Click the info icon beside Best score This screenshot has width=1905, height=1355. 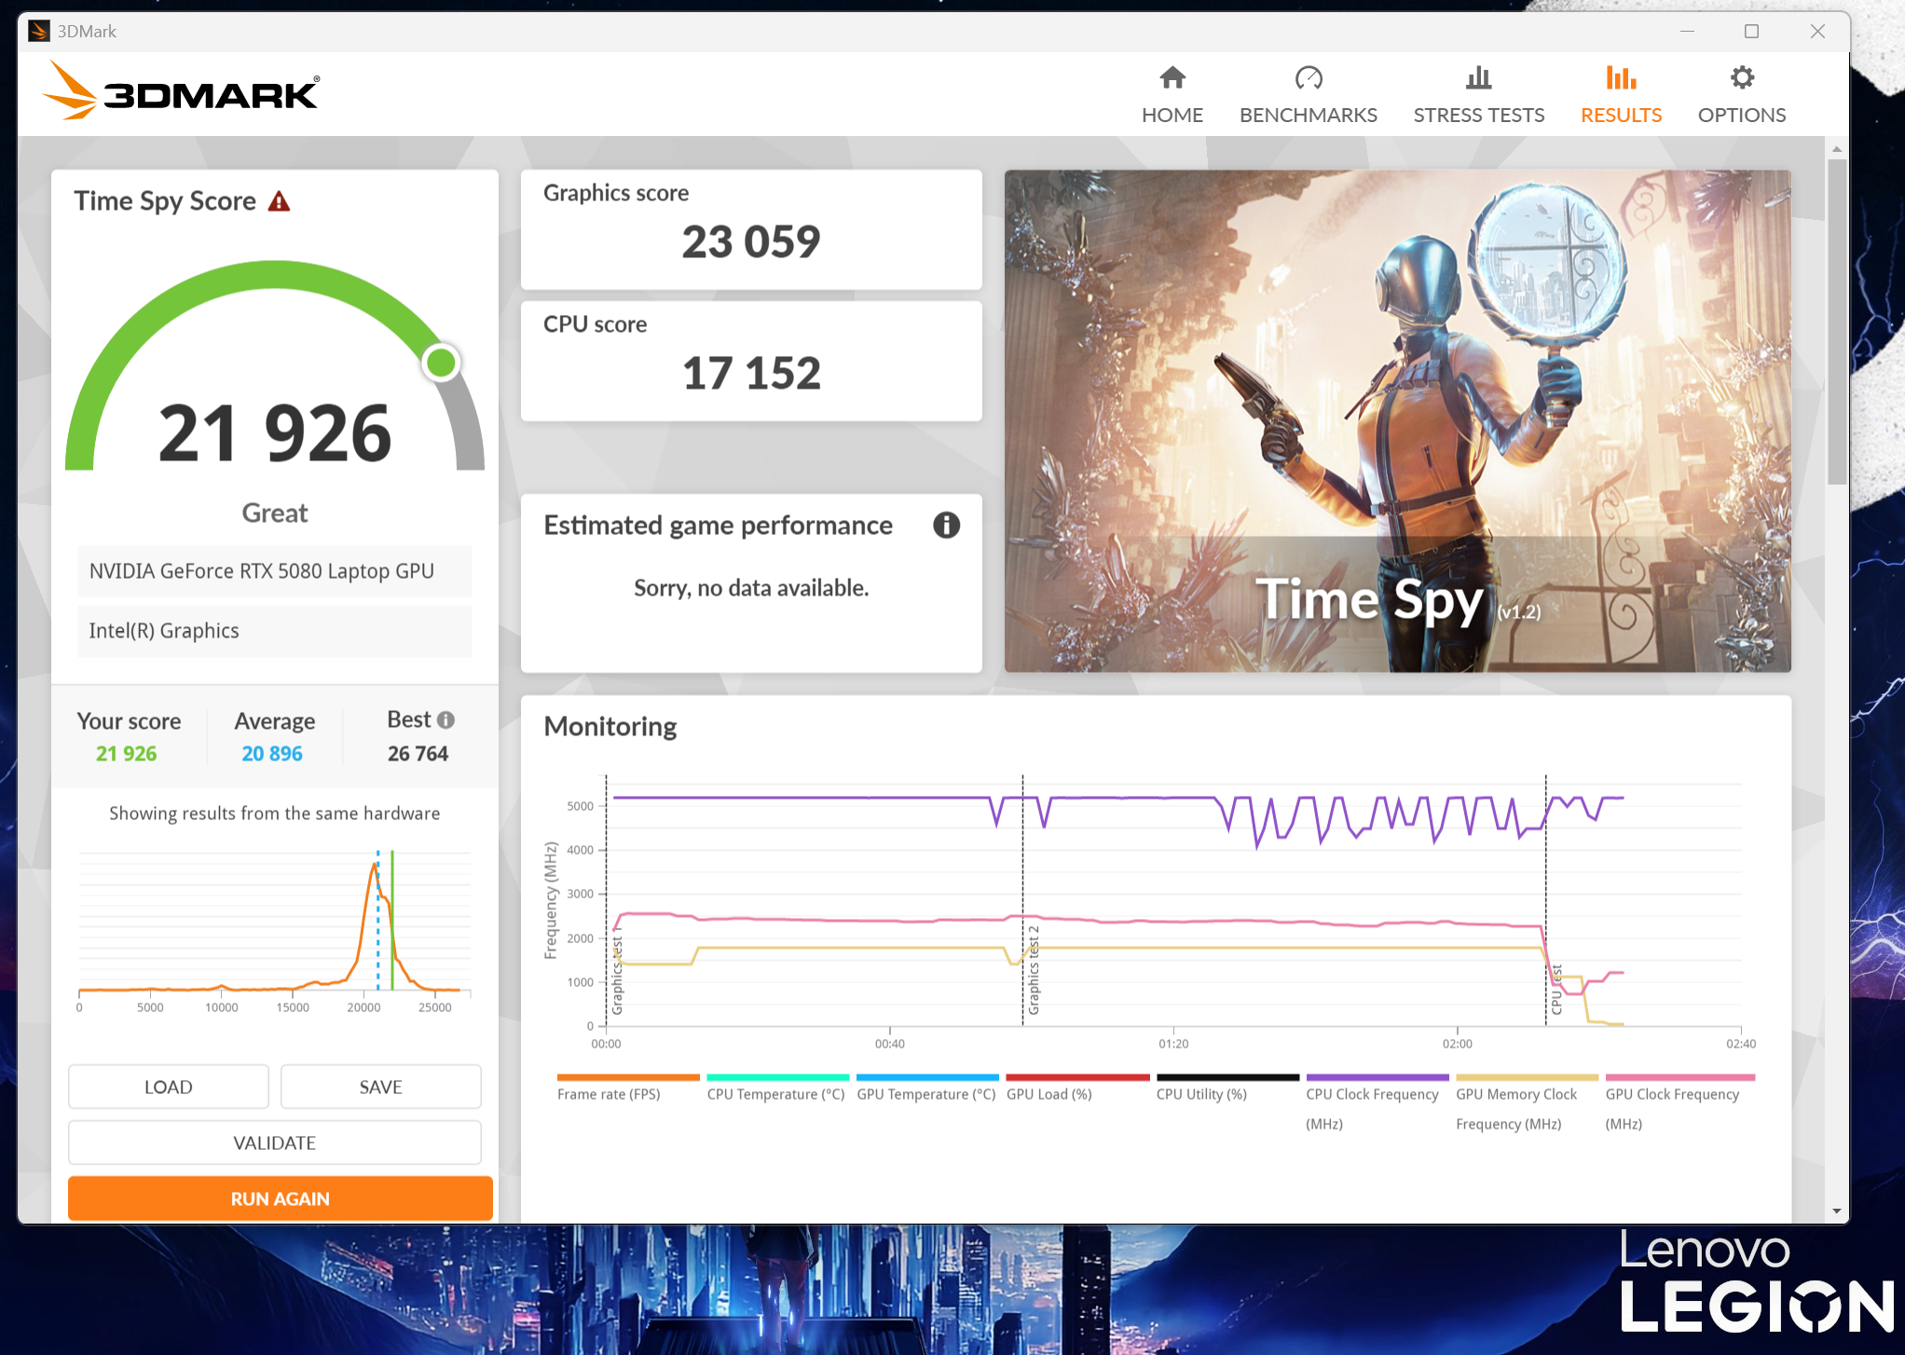click(x=445, y=719)
